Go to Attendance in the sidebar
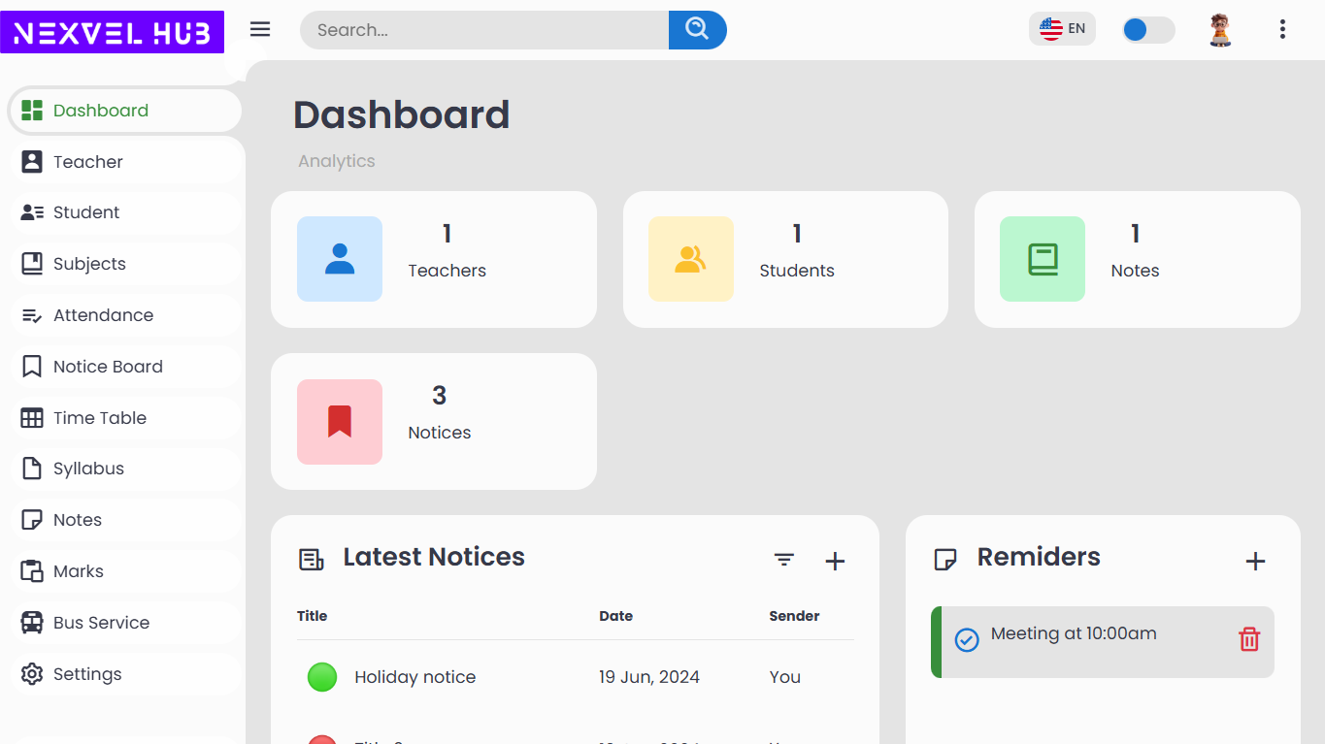1325x744 pixels. pos(103,315)
